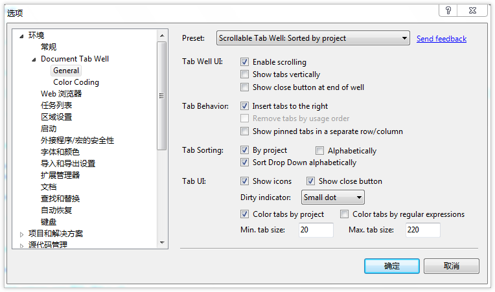The image size is (495, 292).
Task: Open the Preset dropdown
Action: click(x=313, y=38)
